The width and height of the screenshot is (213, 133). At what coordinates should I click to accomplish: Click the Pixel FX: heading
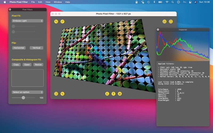click(x=16, y=16)
